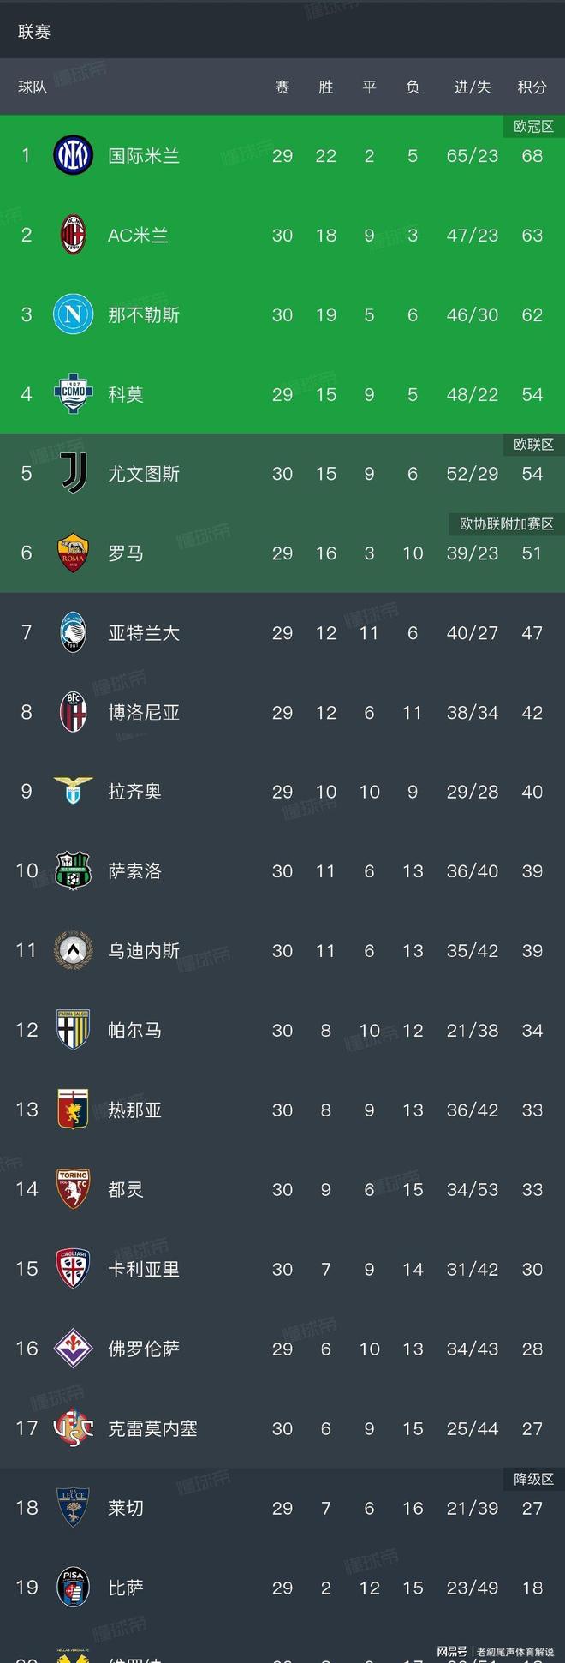Click the 积分 column header
The height and width of the screenshot is (1663, 565).
(x=532, y=87)
